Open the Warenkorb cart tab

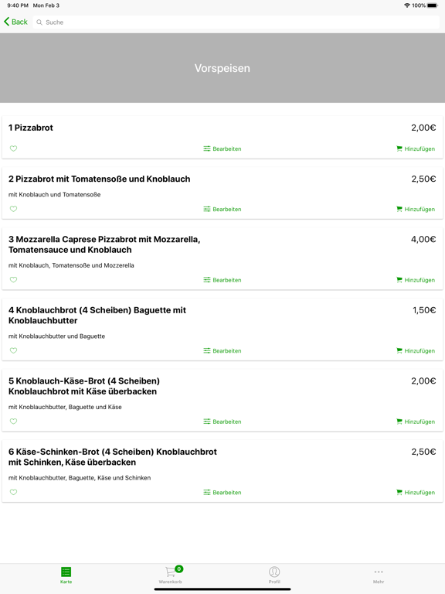pos(170,575)
